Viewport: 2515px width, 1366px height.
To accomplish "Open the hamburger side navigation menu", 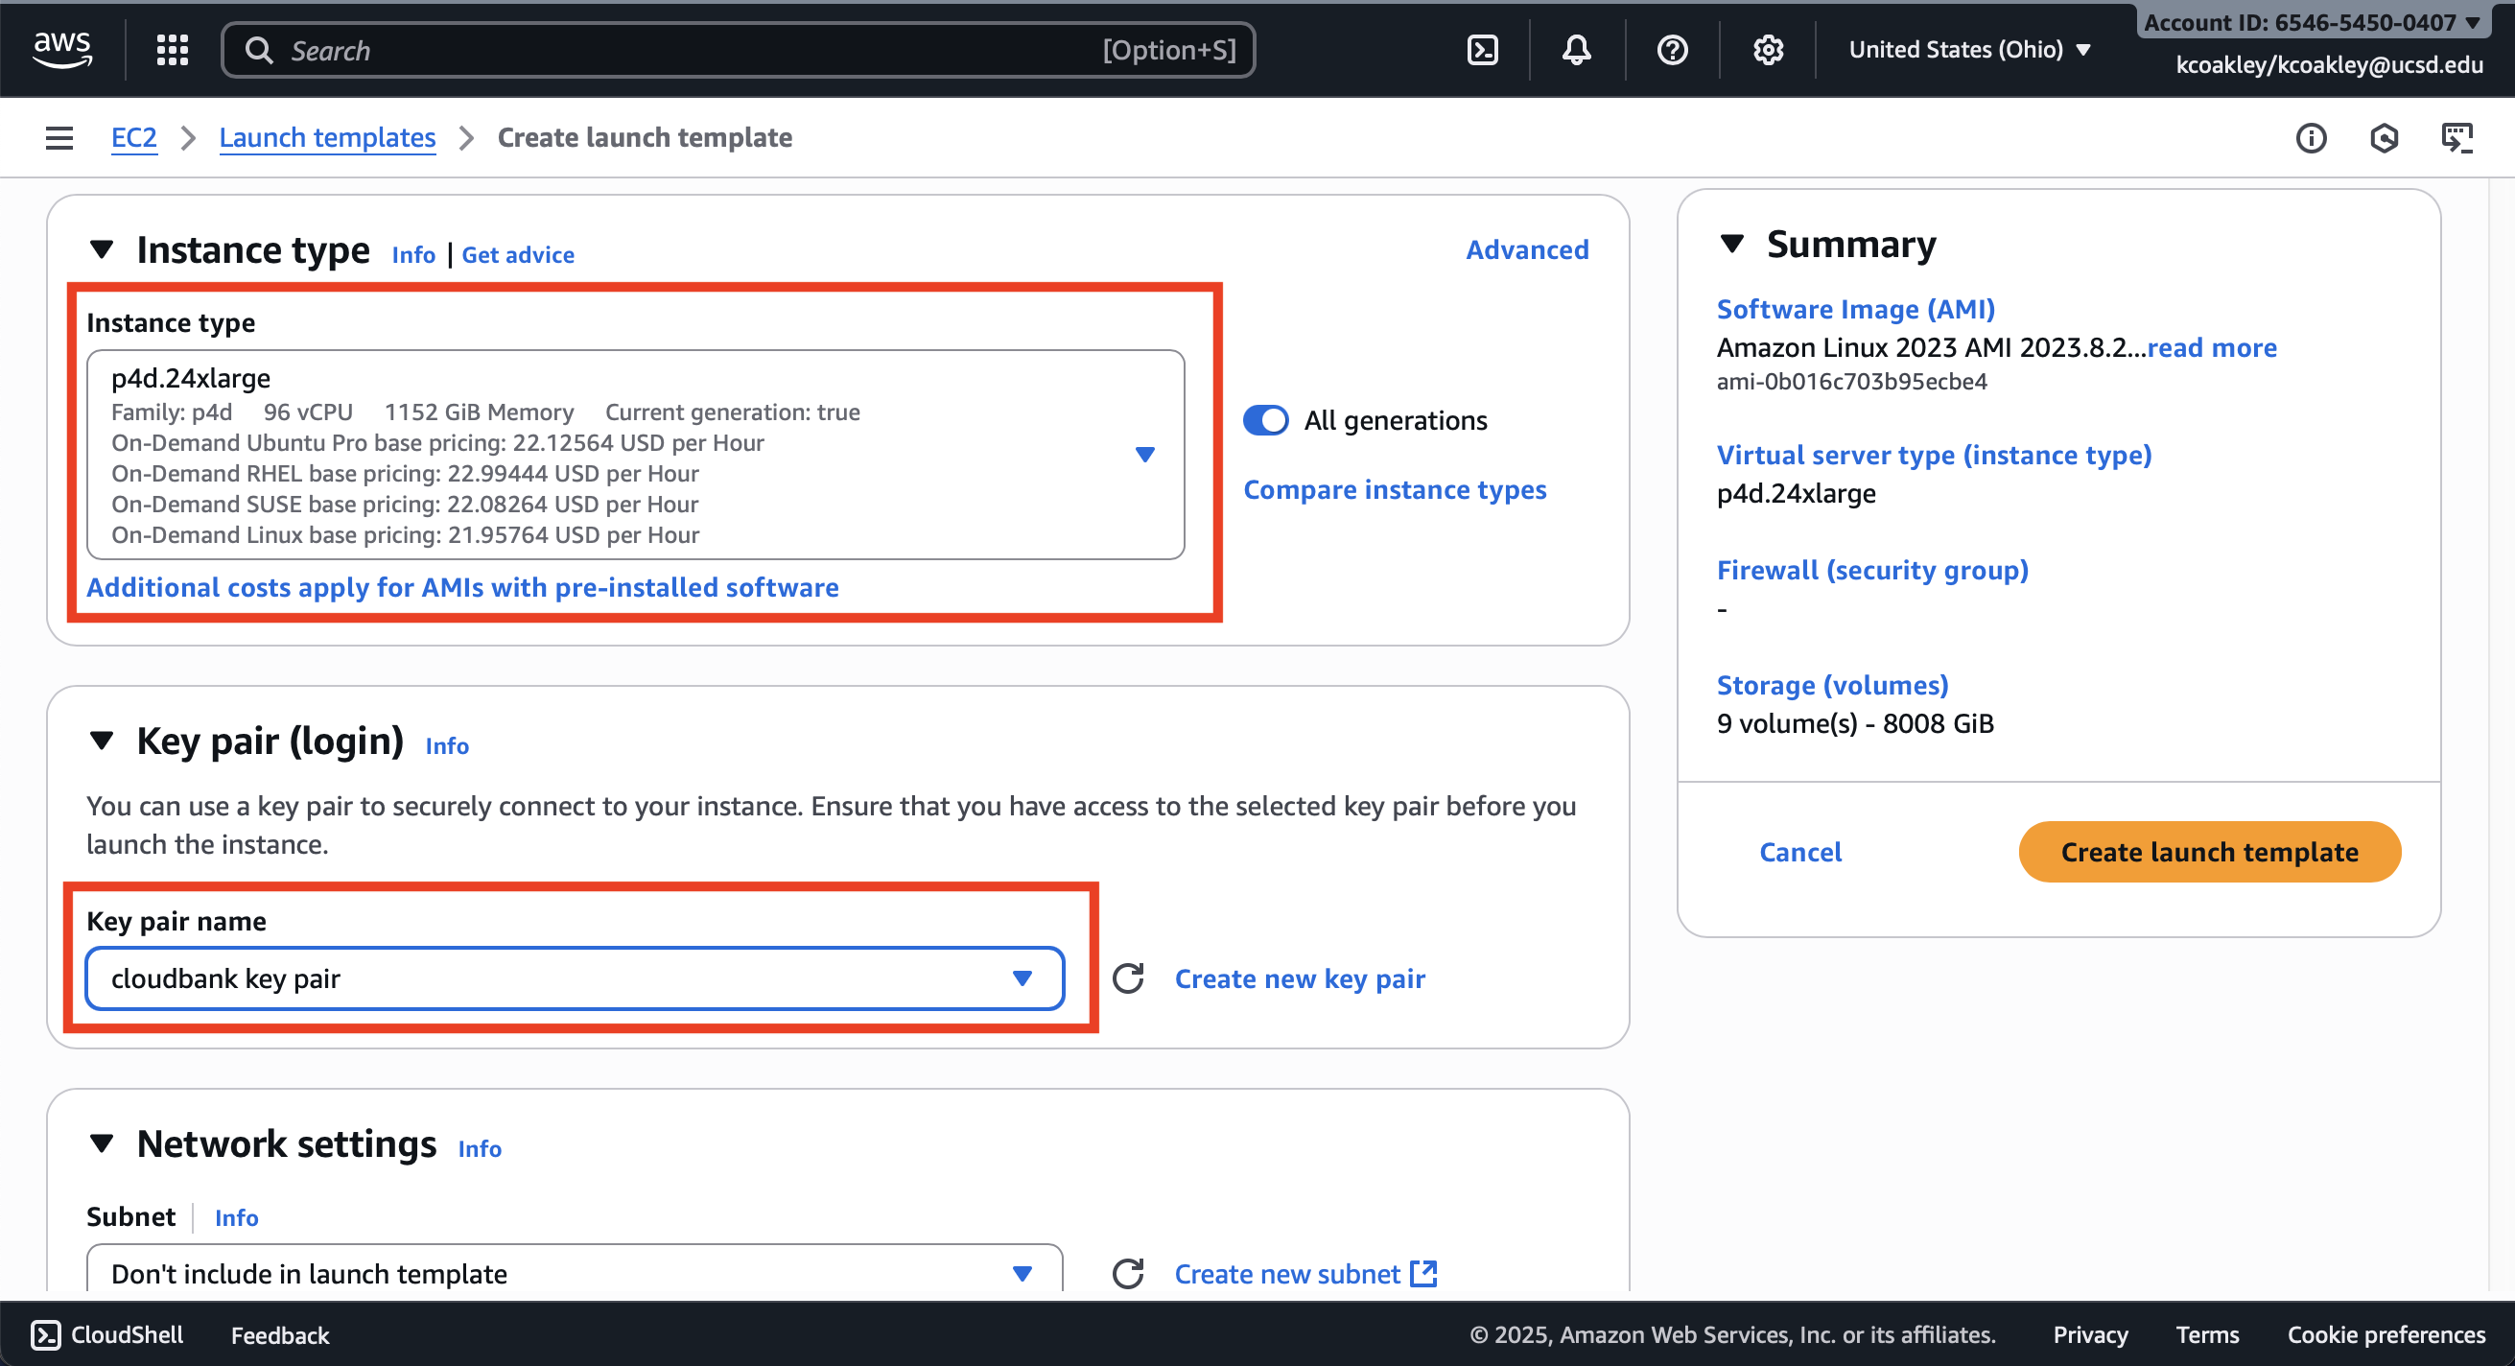I will click(59, 138).
